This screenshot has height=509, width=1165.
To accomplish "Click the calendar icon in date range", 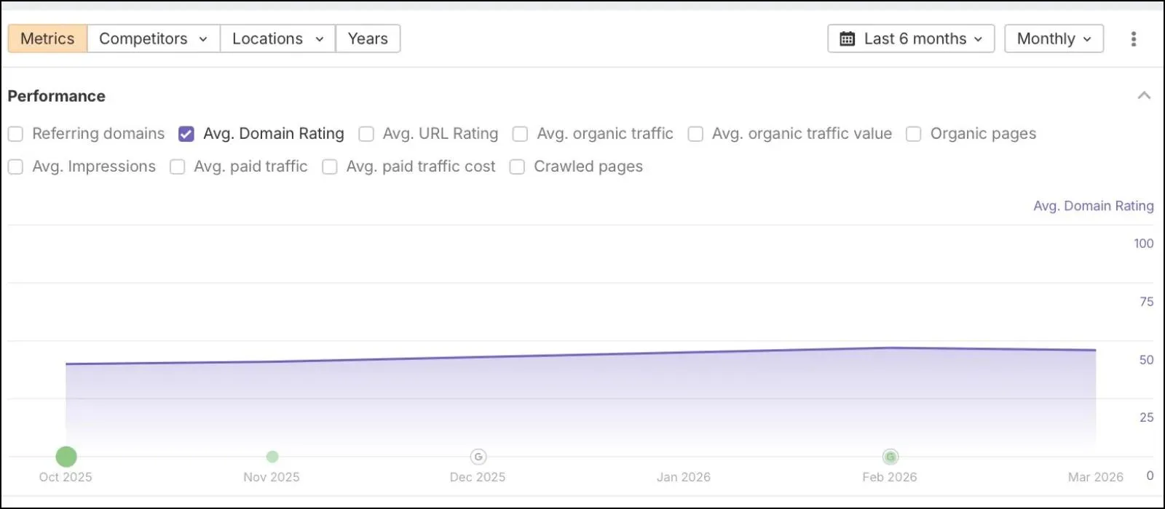I will coord(848,39).
